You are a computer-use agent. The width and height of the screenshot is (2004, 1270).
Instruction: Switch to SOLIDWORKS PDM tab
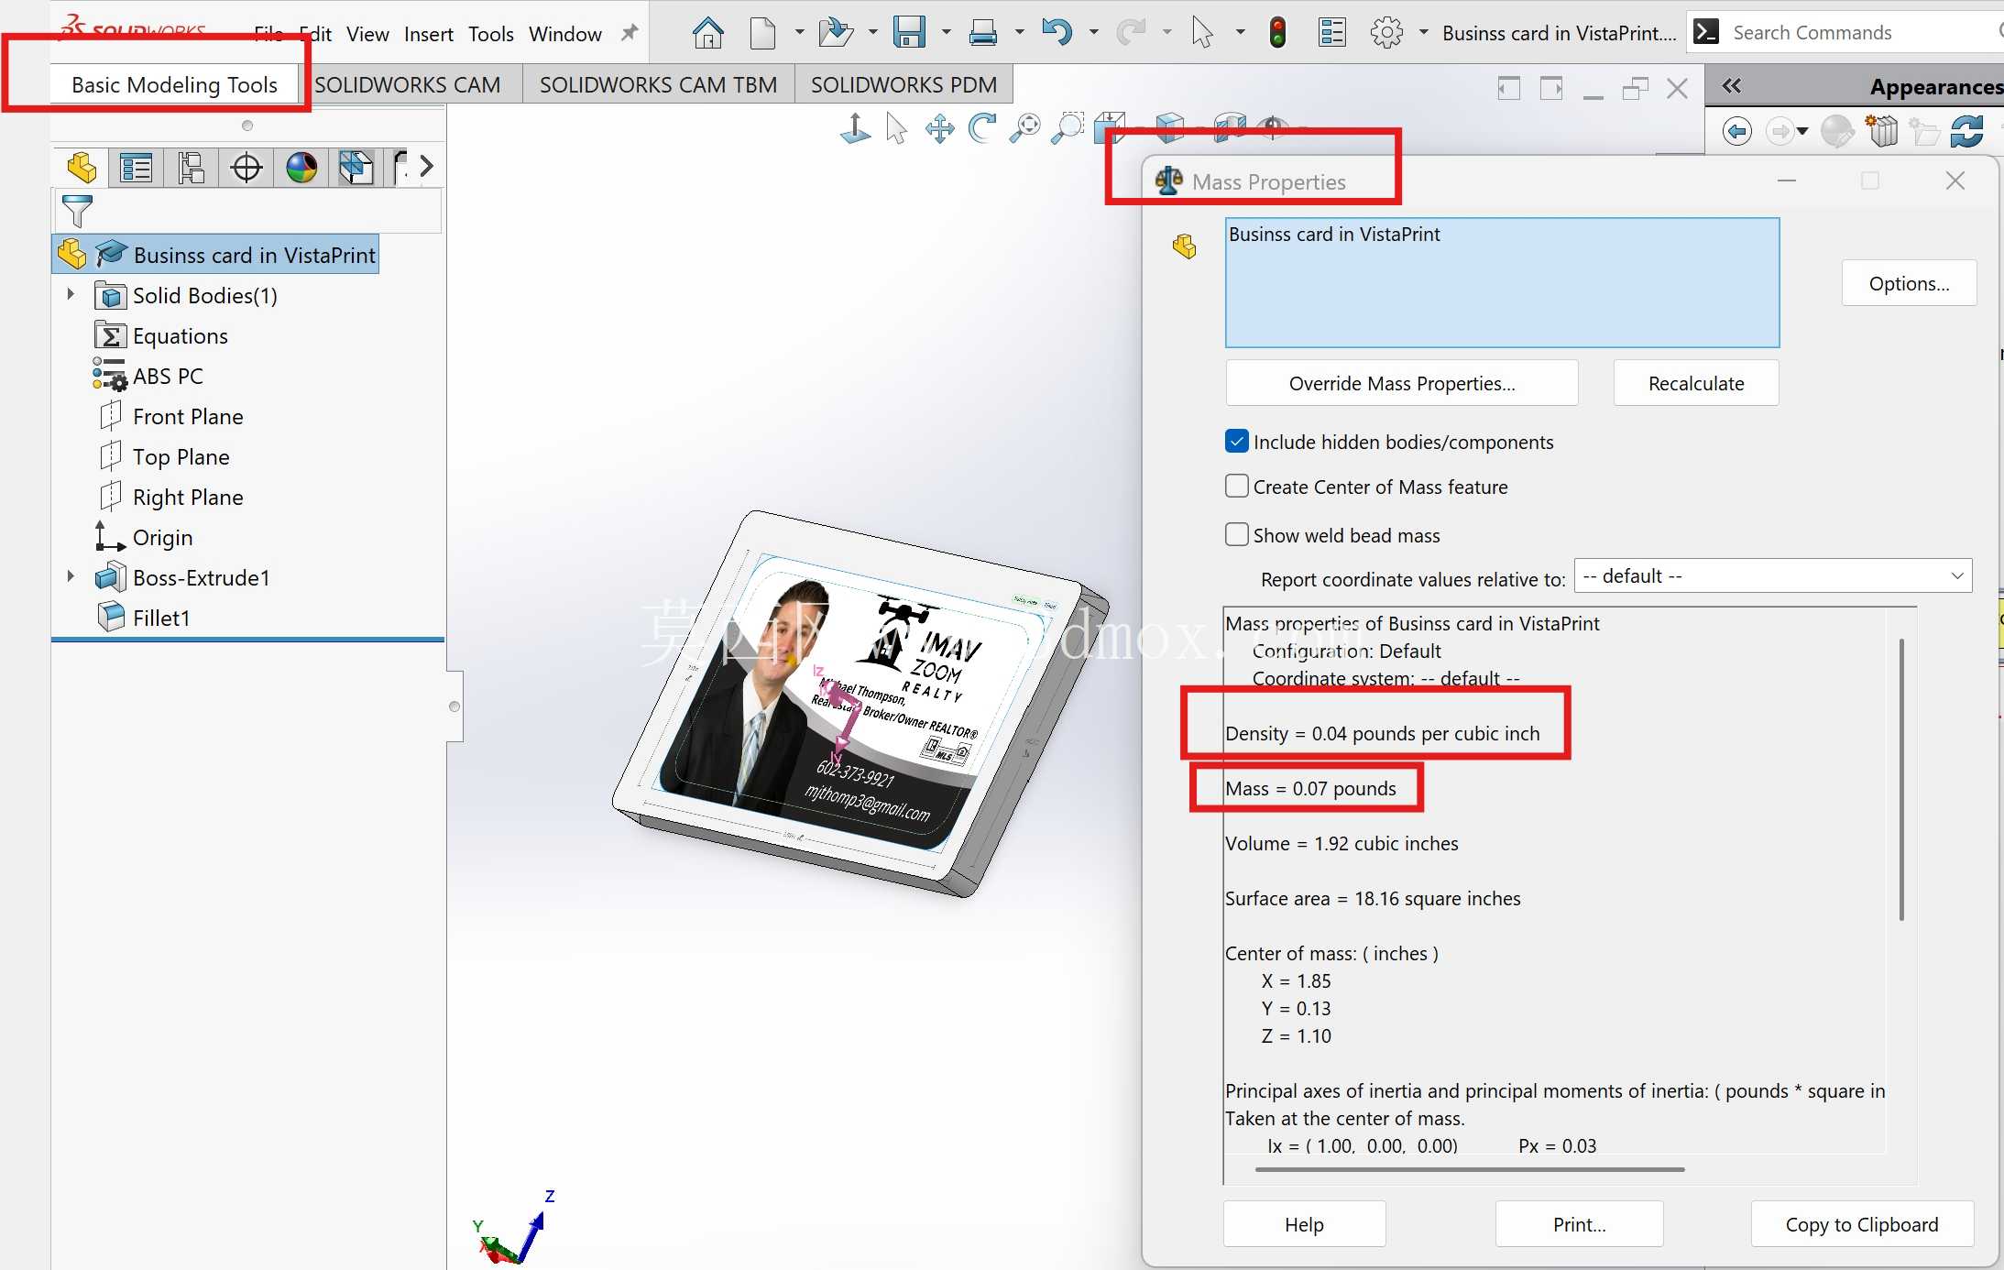[903, 84]
